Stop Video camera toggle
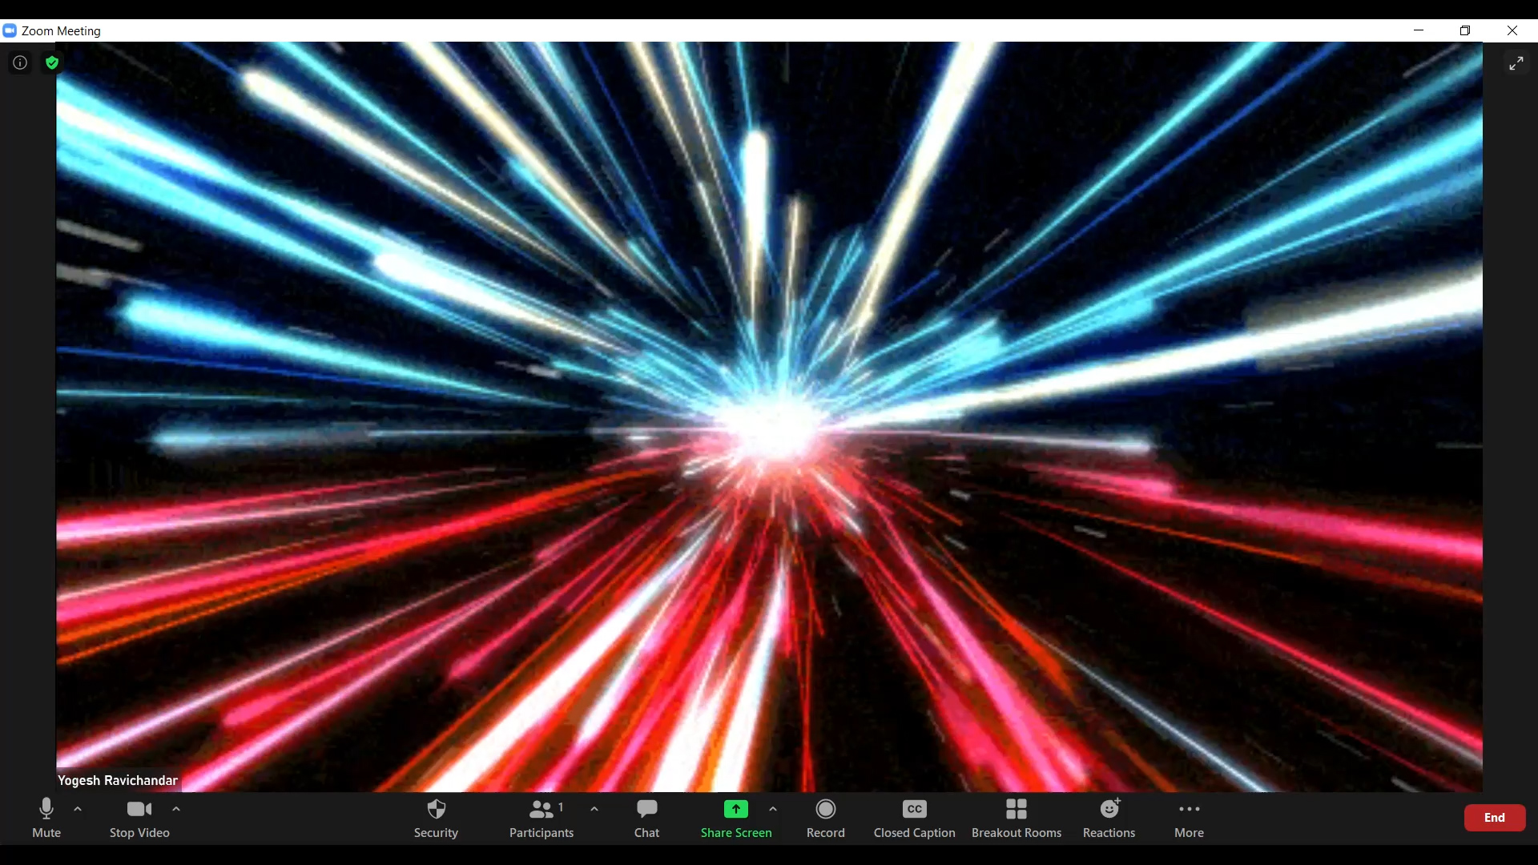Image resolution: width=1538 pixels, height=865 pixels. tap(139, 818)
